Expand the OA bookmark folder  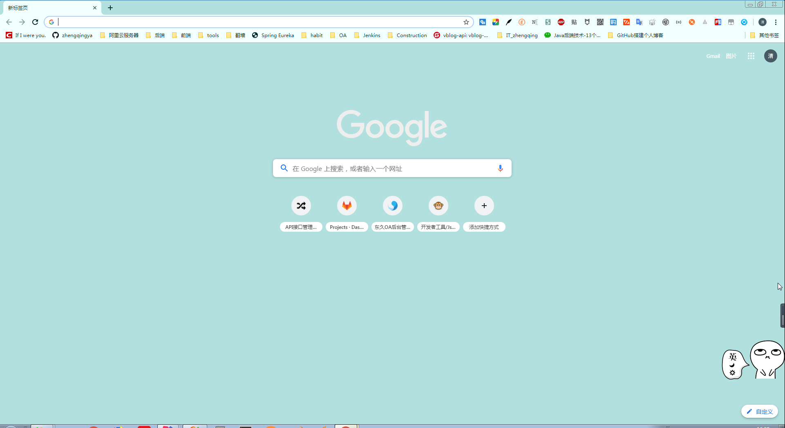[x=338, y=35]
